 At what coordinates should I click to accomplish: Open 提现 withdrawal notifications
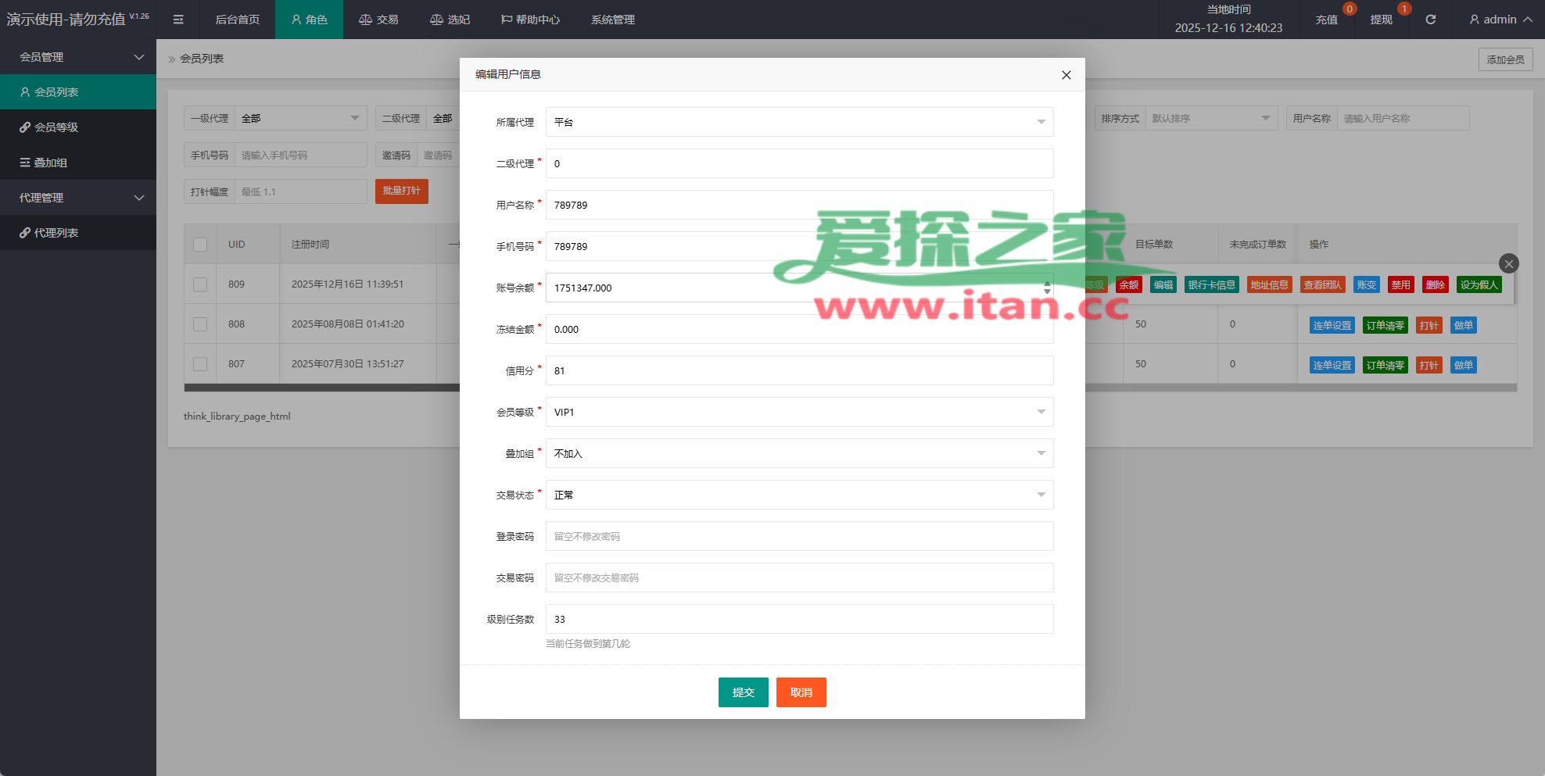coord(1381,20)
